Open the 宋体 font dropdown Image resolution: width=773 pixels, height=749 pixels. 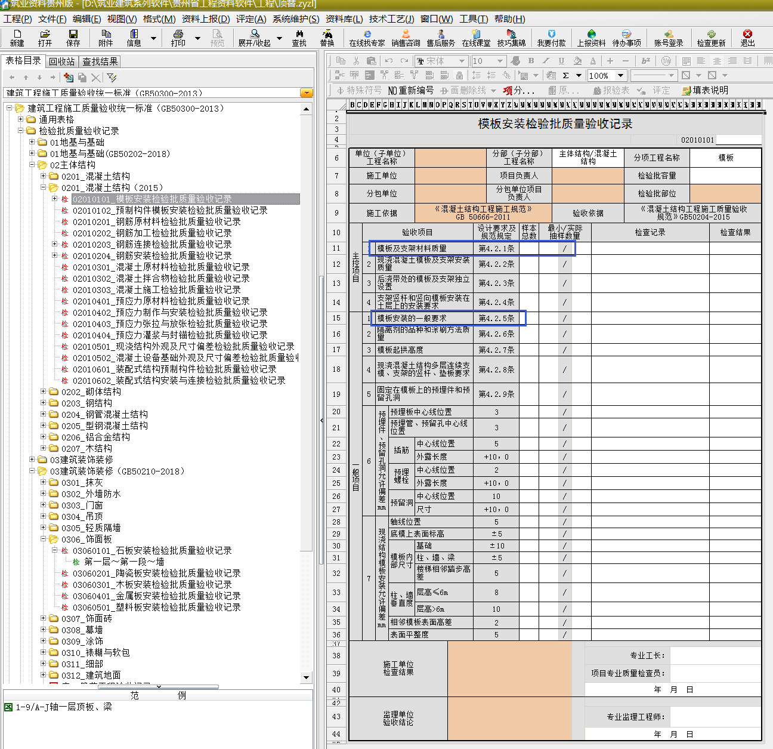pyautogui.click(x=462, y=61)
